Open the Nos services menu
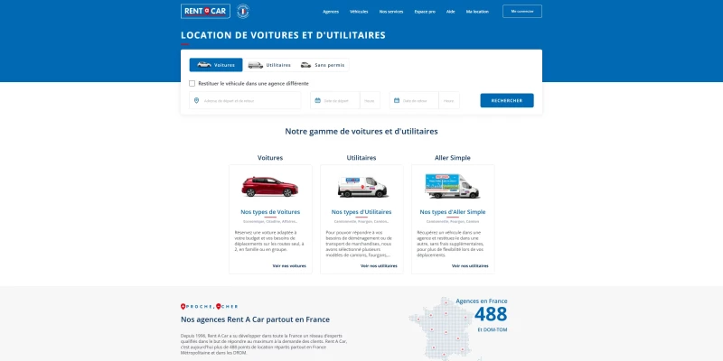Screen dimensions: 723x361 tap(391, 12)
